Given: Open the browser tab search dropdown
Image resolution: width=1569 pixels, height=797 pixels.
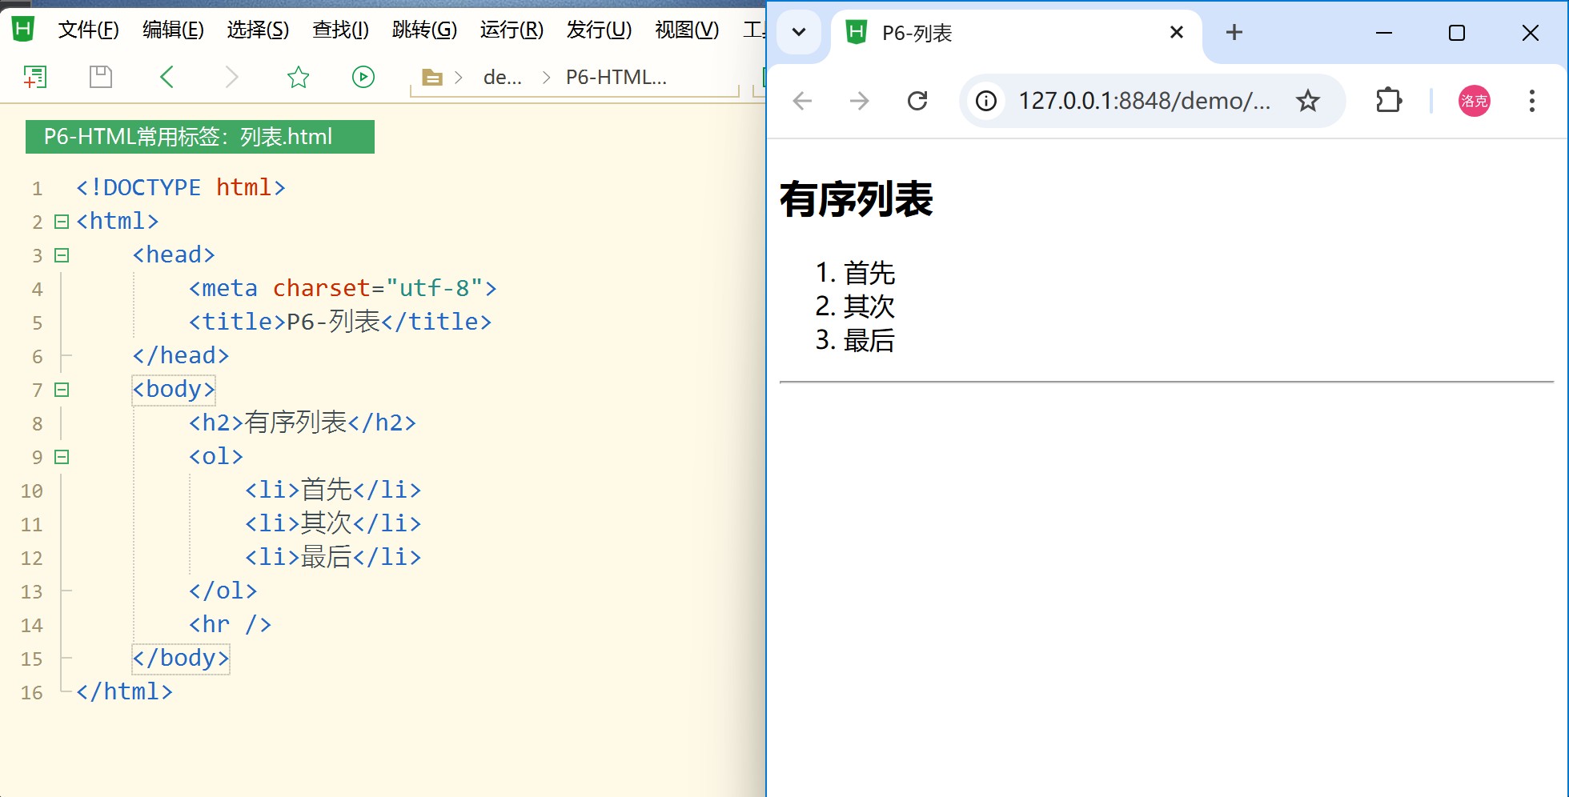Looking at the screenshot, I should [798, 33].
